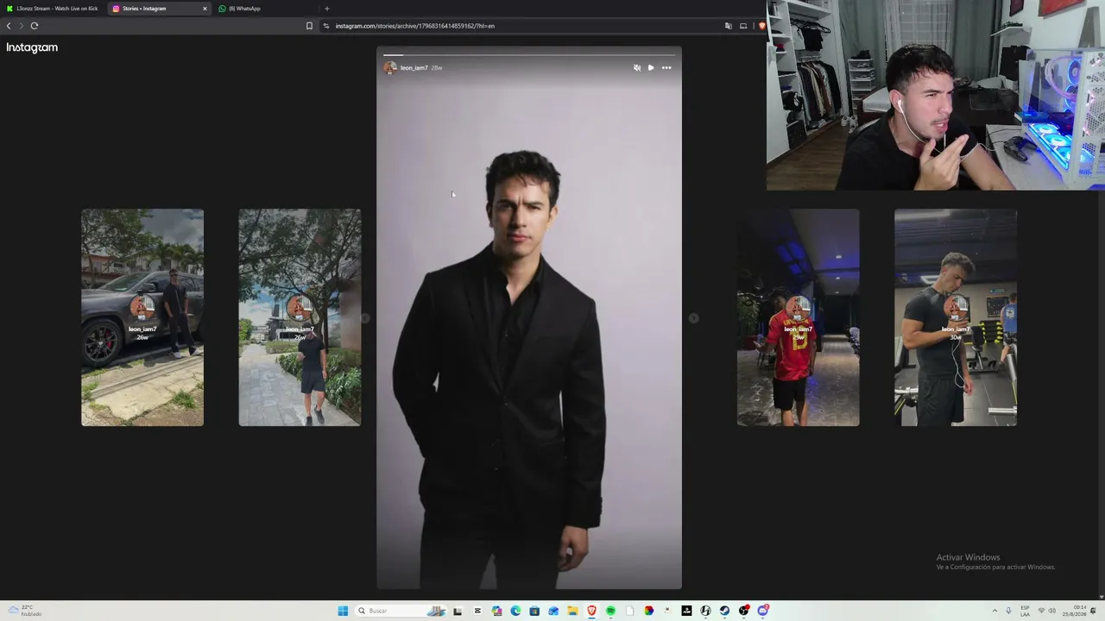Viewport: 1105px width, 621px height.
Task: Go to Instagram home via logo
Action: (32, 47)
